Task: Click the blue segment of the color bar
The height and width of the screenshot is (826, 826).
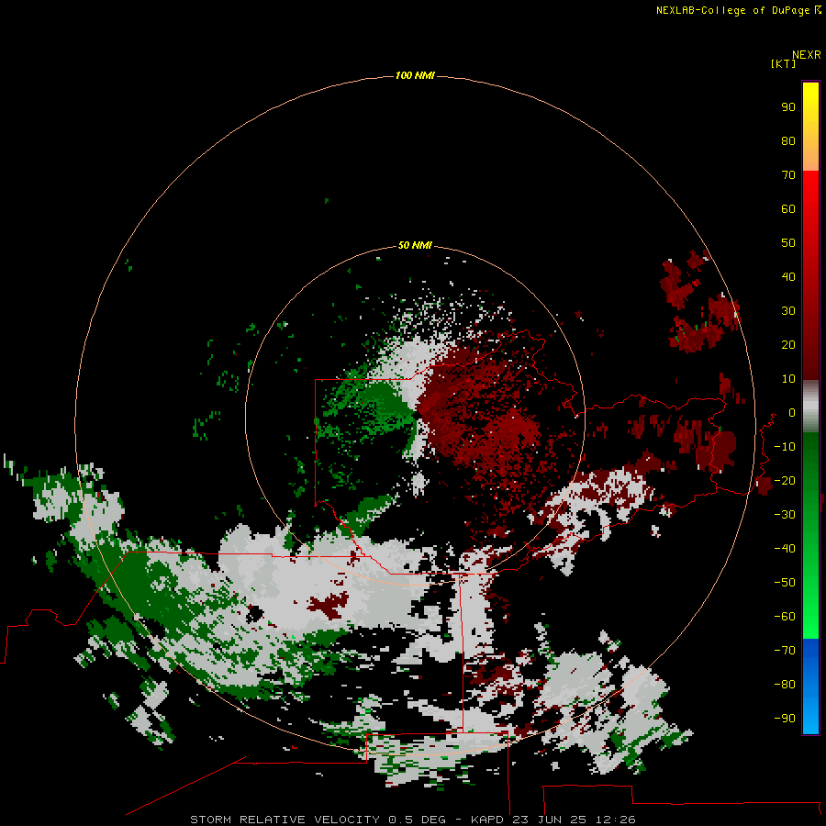Action: tap(810, 686)
